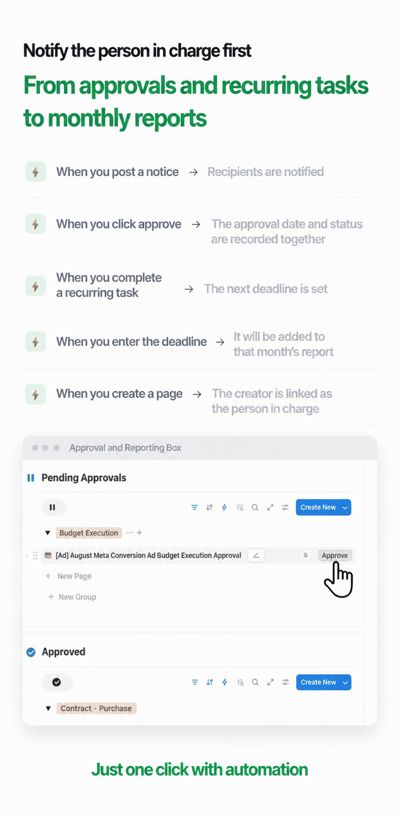Screen dimensions: 400x816
Task: Click the Approve button on the Ad row
Action: 335,555
